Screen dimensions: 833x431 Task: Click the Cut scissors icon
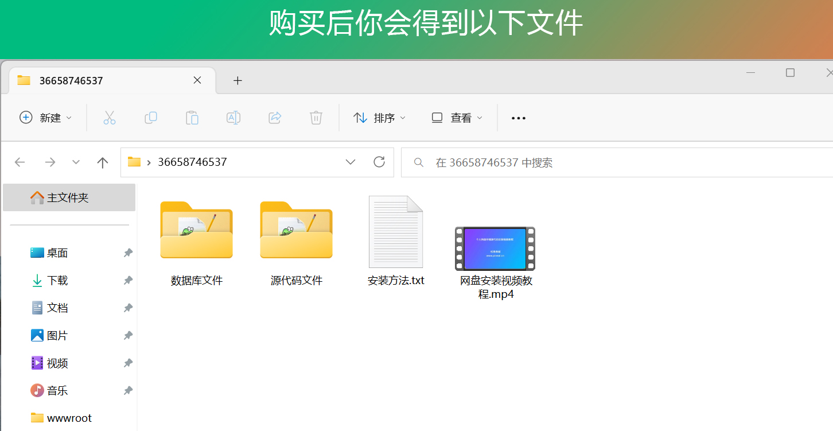110,118
